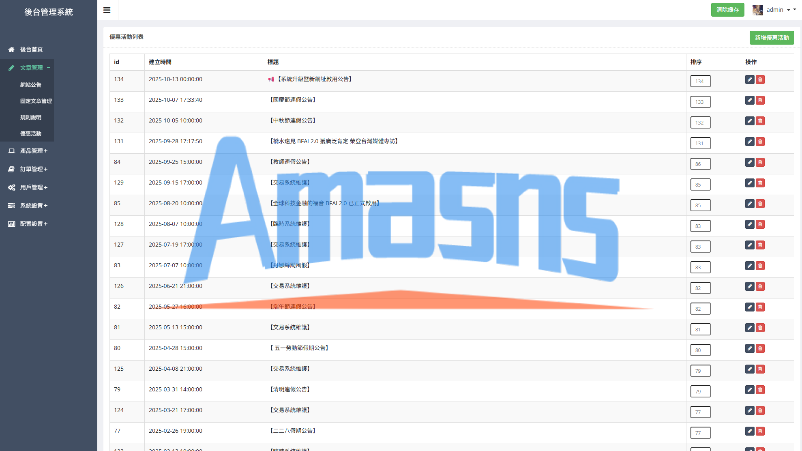Click the 清除緩存 button
The width and height of the screenshot is (802, 451).
(x=727, y=10)
